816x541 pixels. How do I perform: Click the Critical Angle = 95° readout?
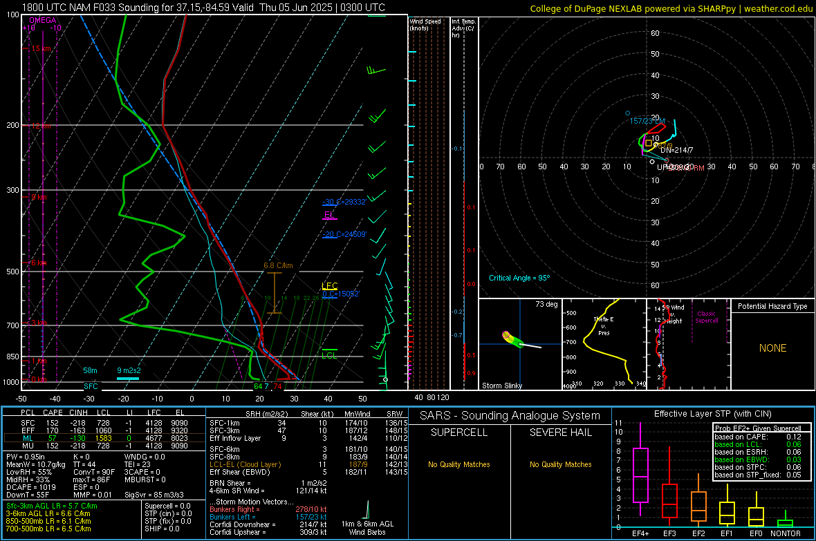[x=519, y=278]
